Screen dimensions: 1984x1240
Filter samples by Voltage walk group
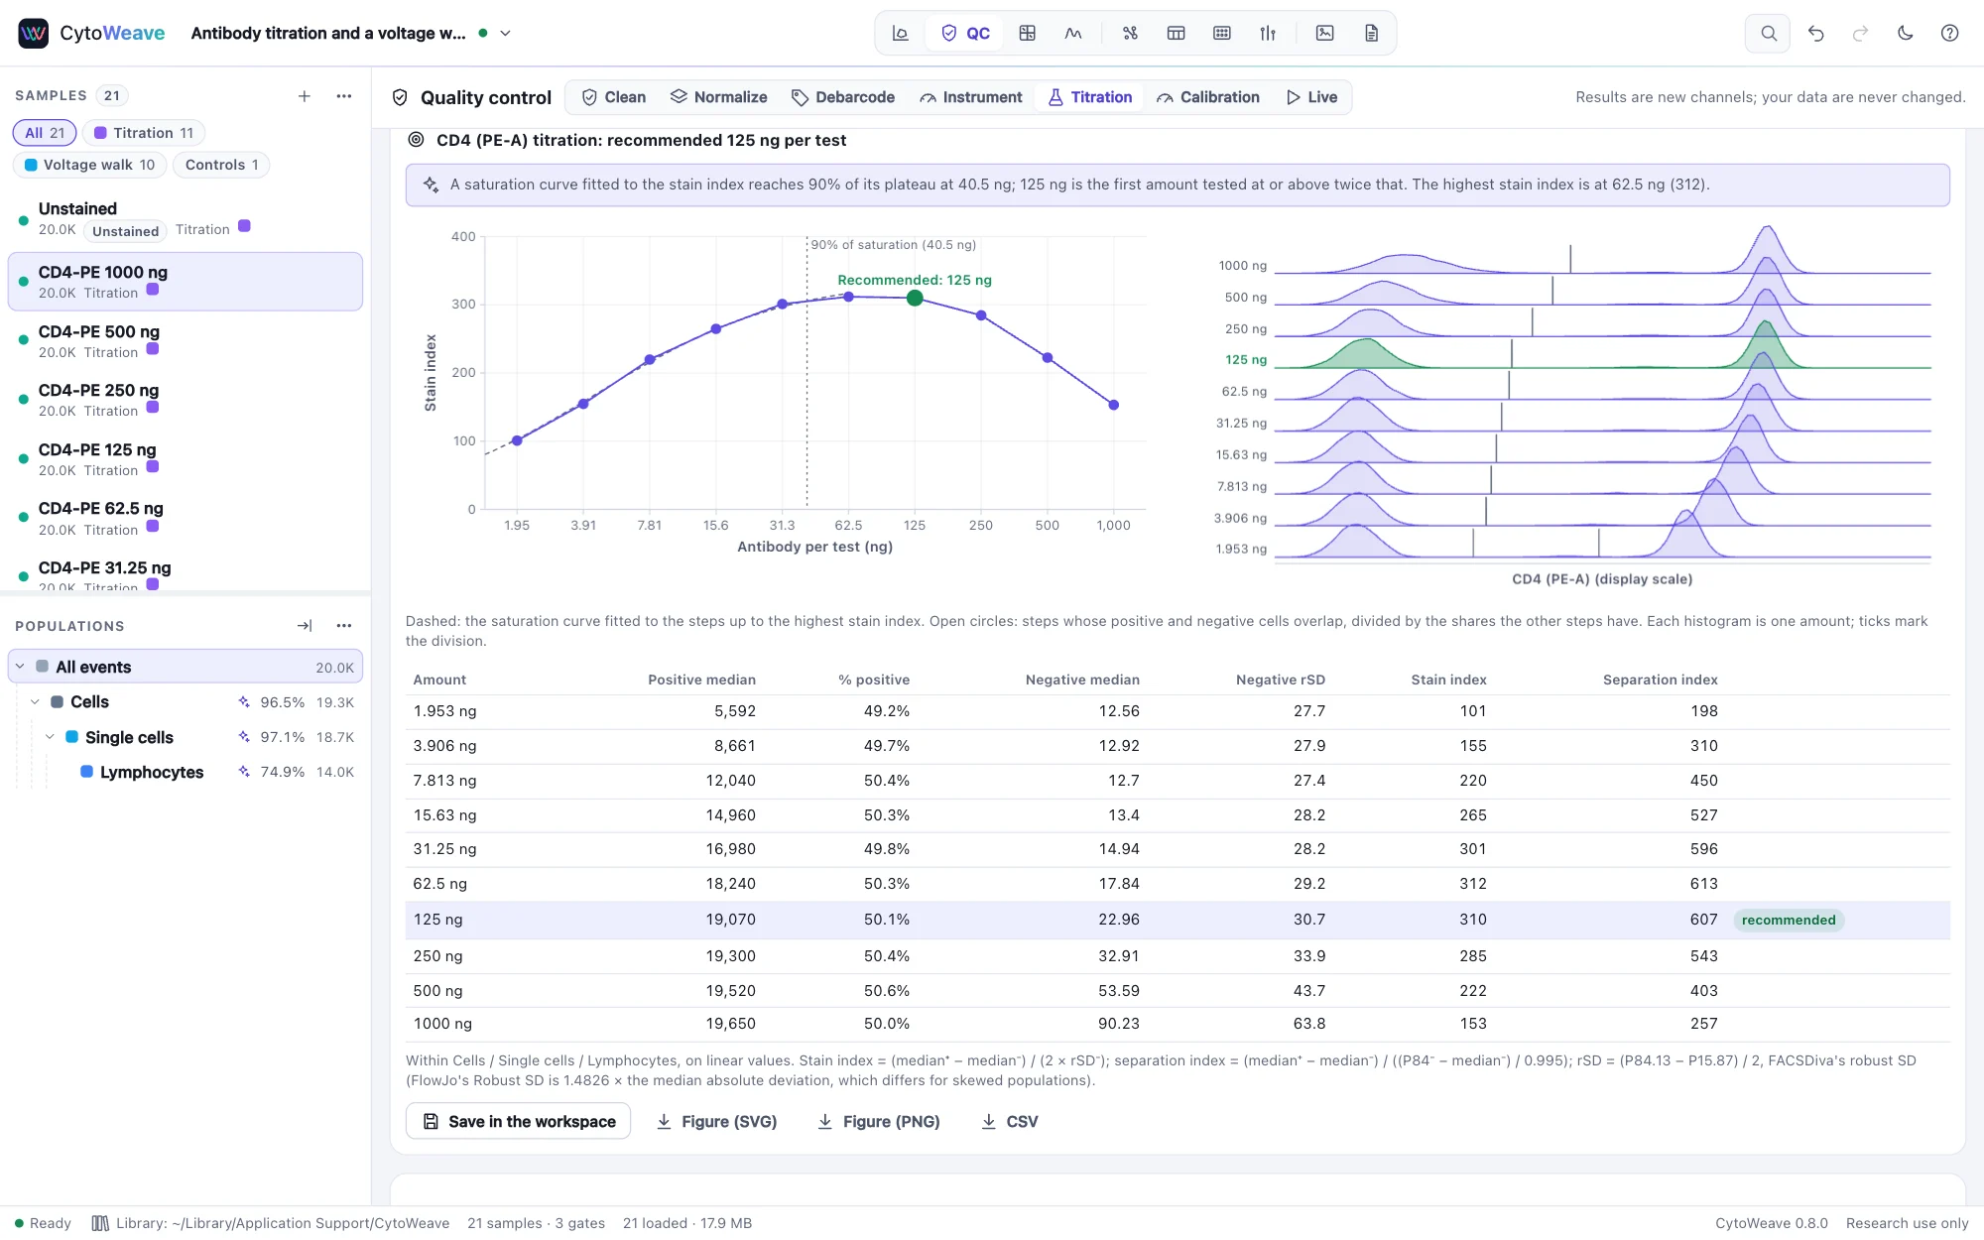90,165
